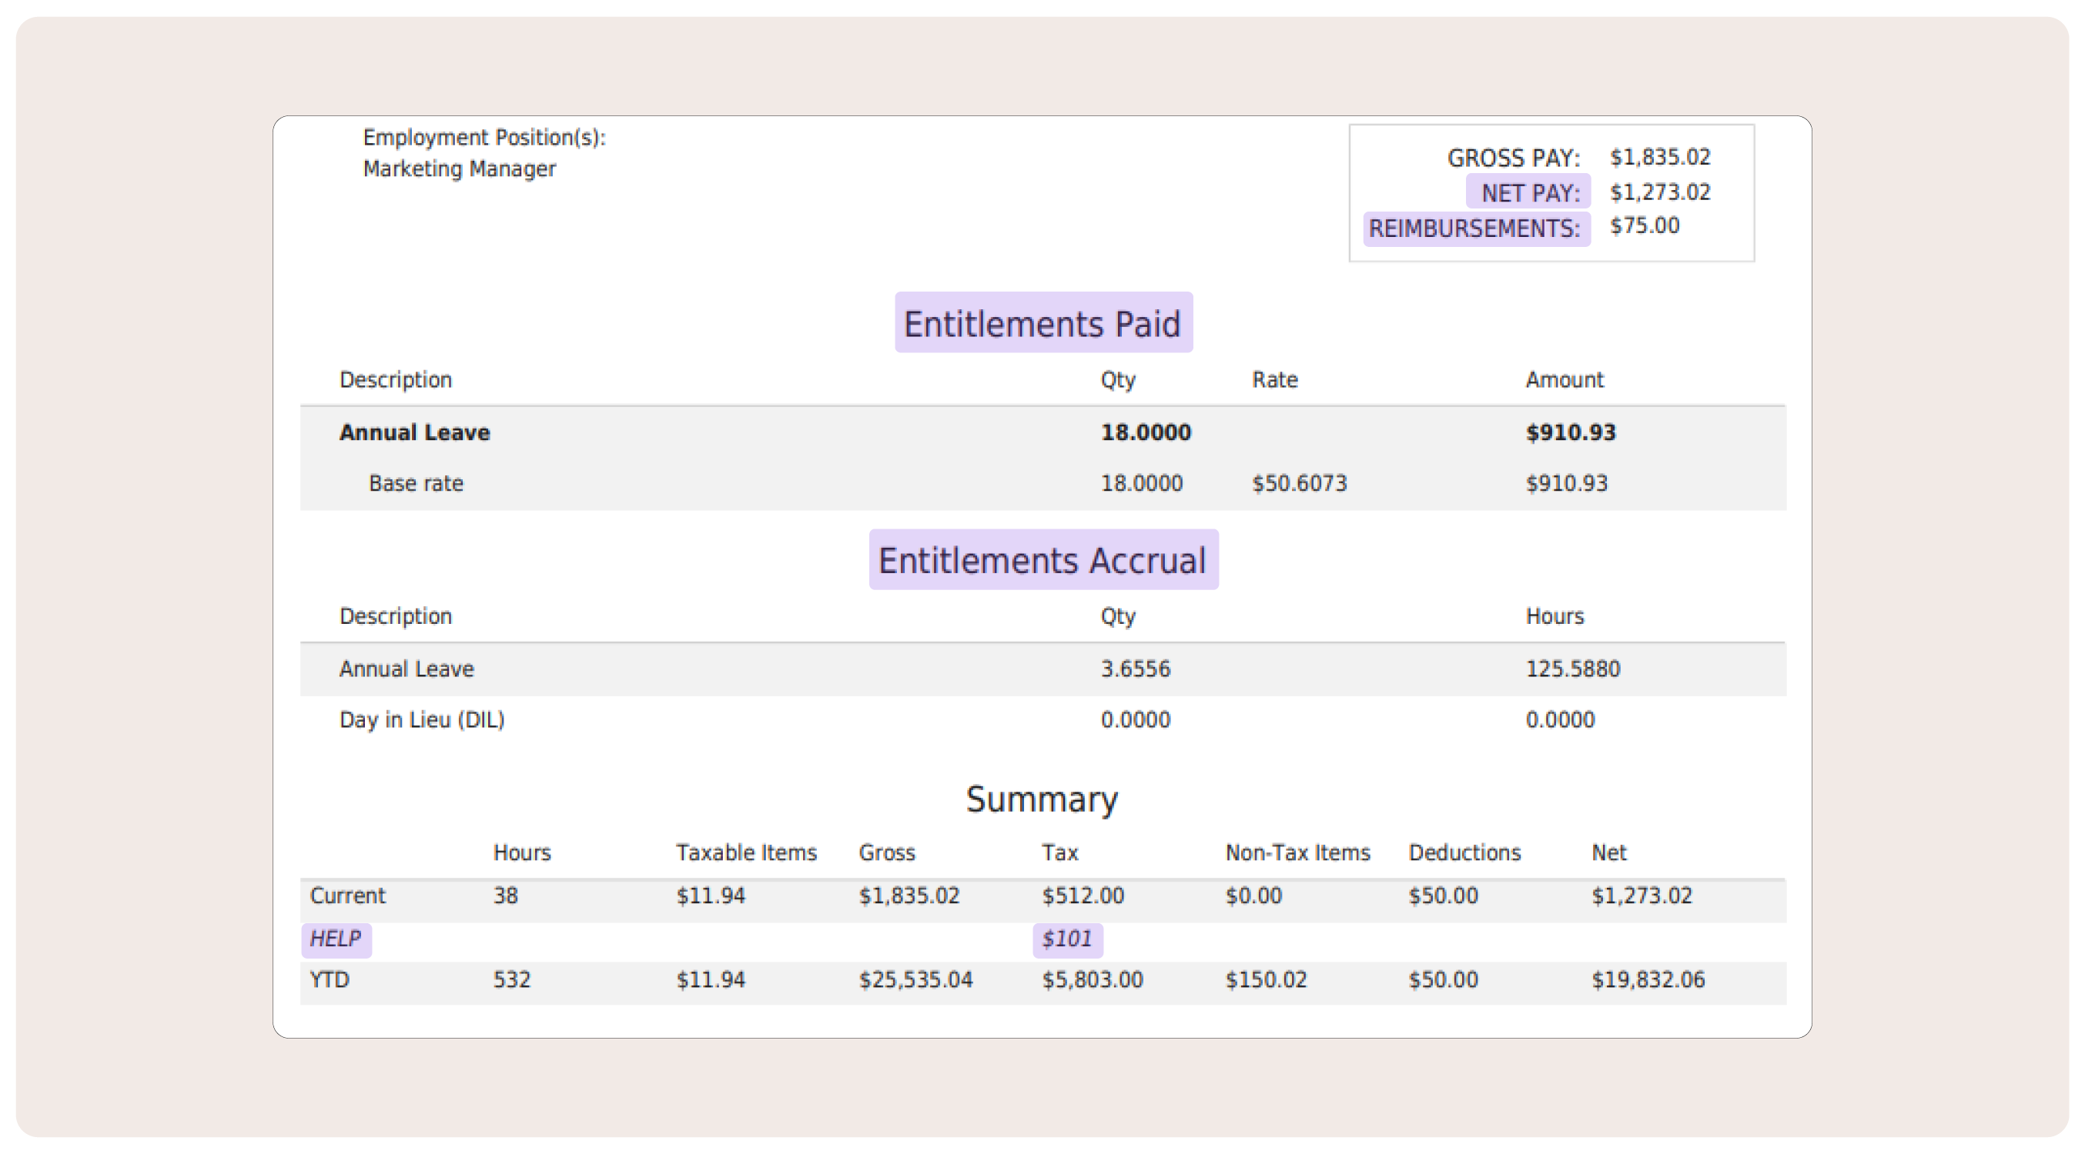Click the Marketing Manager position text

point(459,169)
